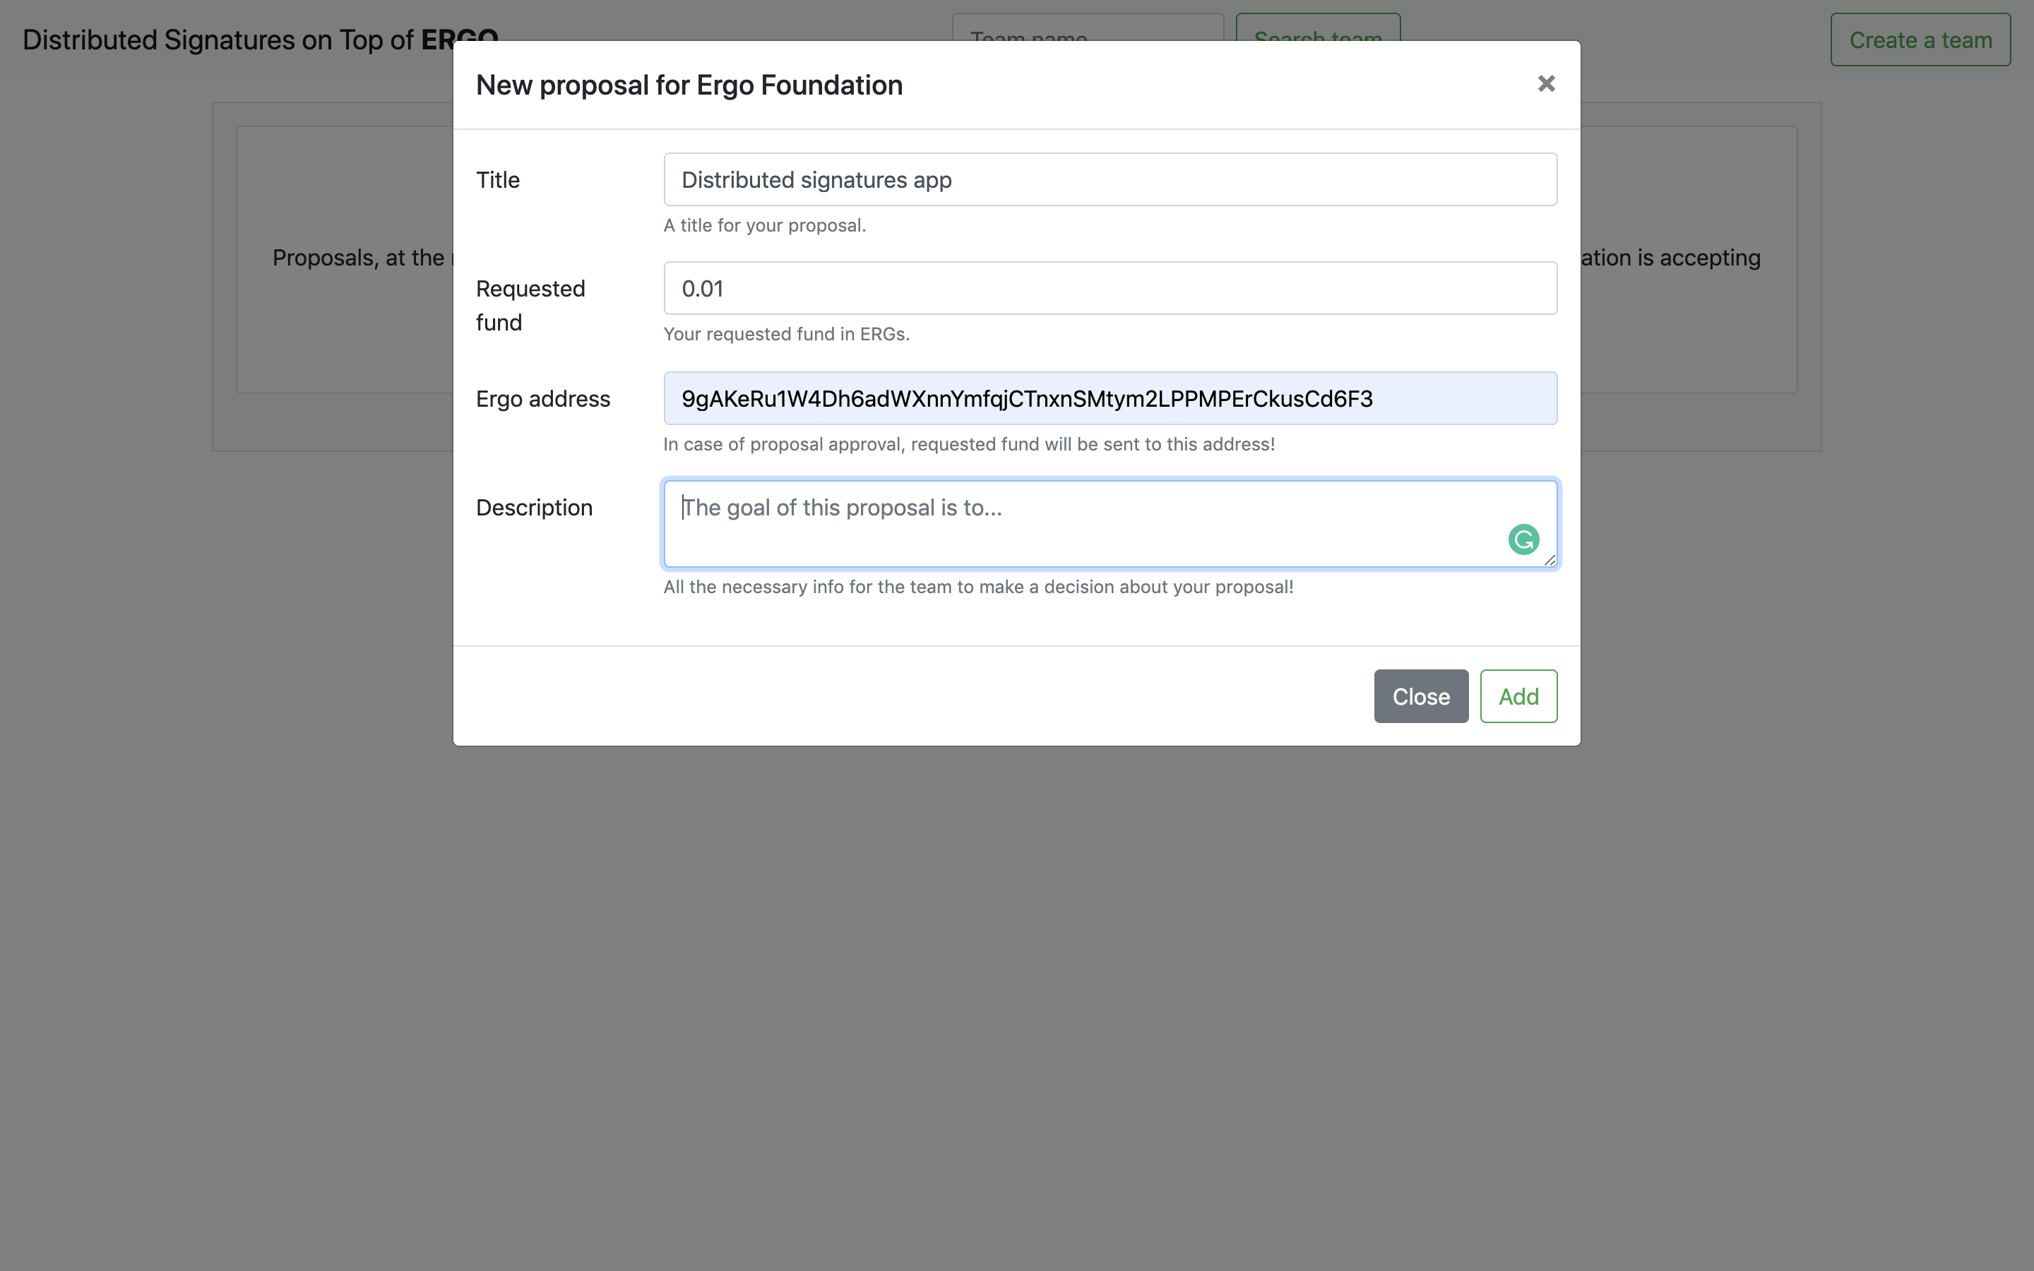Click the Requested fund field showing 0.01
This screenshot has height=1271, width=2034.
1110,288
